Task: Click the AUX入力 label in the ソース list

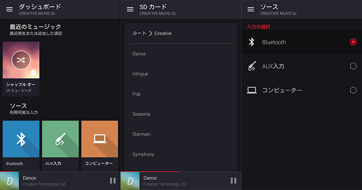Action: (x=273, y=66)
